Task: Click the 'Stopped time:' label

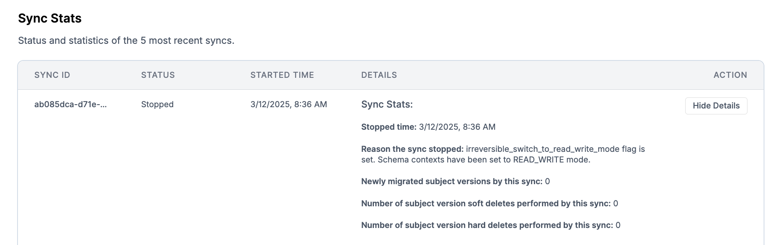Action: point(388,127)
